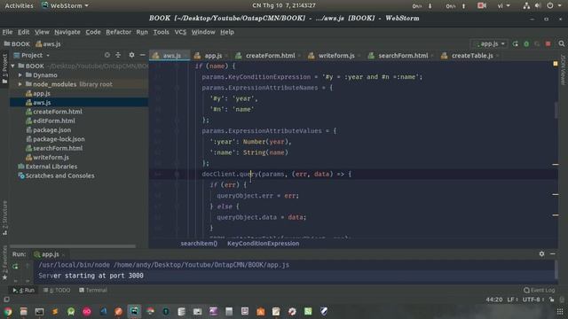Expand node_modules folder
The image size is (568, 319).
pyautogui.click(x=20, y=84)
